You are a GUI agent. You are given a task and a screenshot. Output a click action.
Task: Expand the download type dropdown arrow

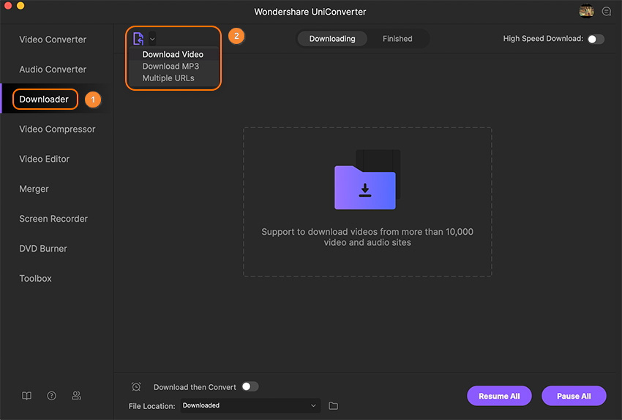(x=152, y=39)
